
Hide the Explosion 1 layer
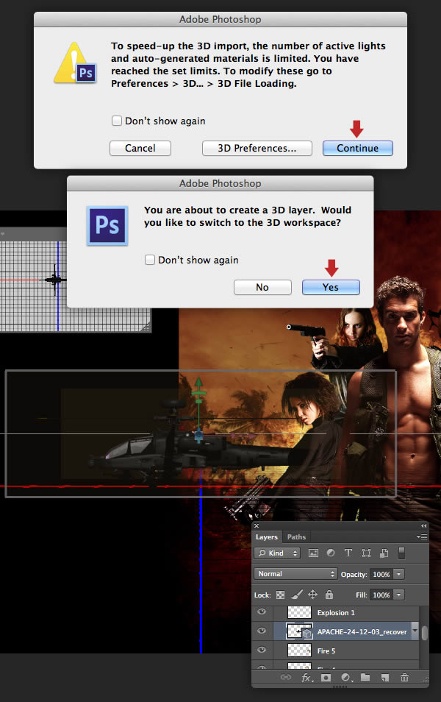click(262, 611)
